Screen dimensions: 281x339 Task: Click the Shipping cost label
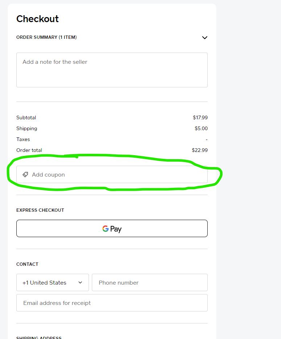27,128
